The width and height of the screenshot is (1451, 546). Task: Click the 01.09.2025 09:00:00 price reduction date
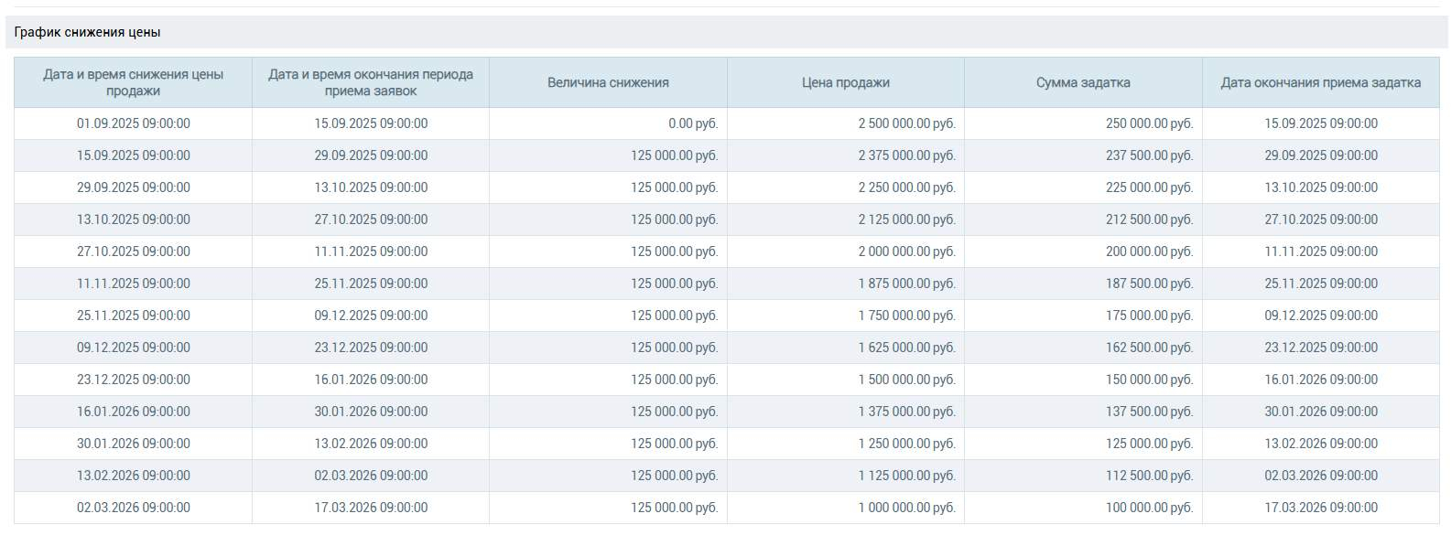pyautogui.click(x=134, y=123)
